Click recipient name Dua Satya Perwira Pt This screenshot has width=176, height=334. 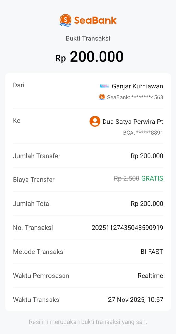(x=133, y=122)
